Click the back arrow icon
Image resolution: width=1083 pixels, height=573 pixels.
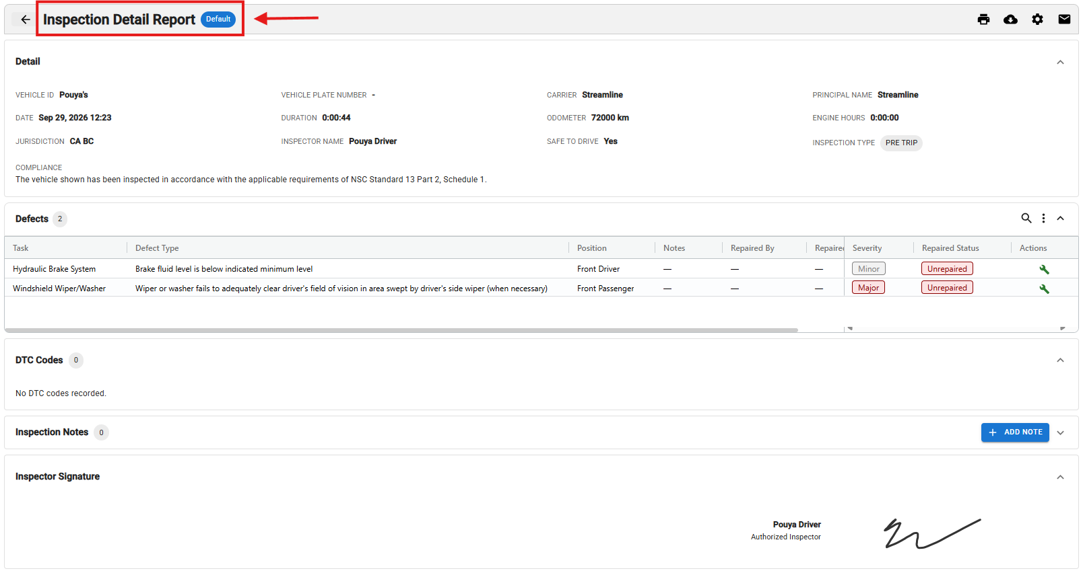coord(25,20)
